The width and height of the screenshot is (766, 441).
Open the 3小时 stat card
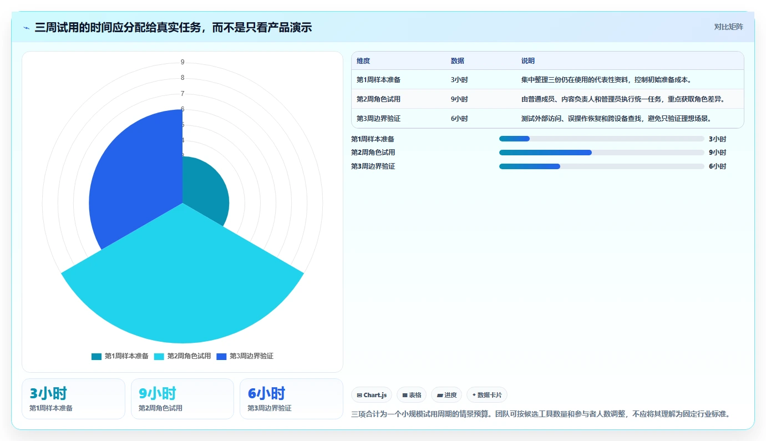click(x=73, y=399)
